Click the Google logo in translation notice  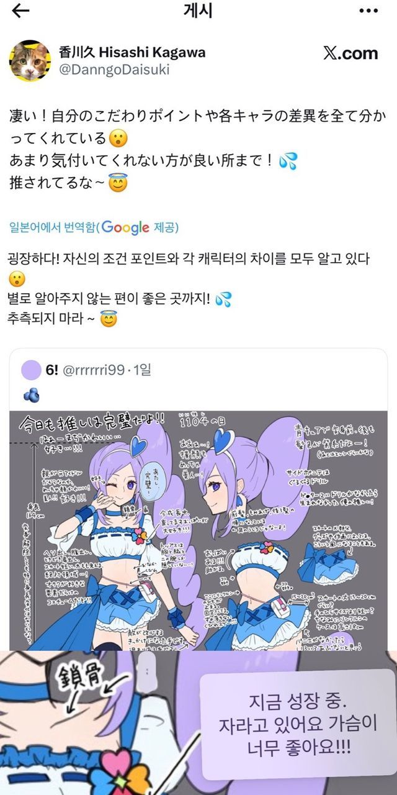[x=126, y=227]
